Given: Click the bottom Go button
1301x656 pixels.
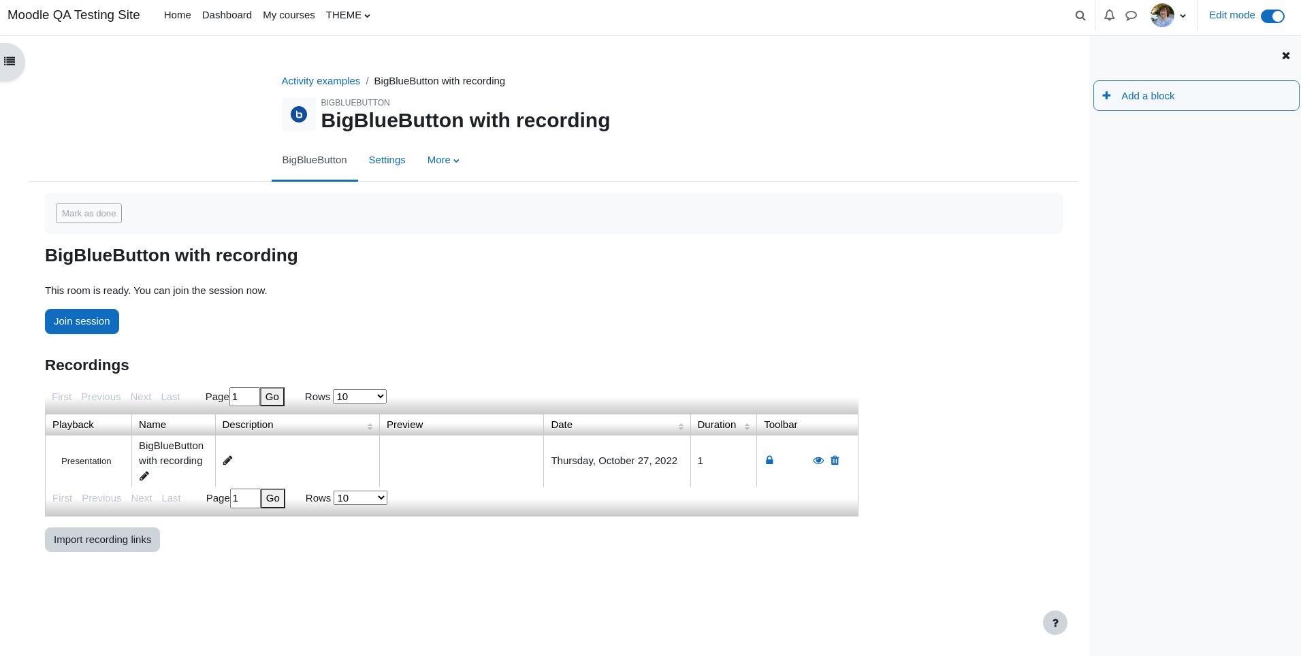Looking at the screenshot, I should (x=273, y=498).
